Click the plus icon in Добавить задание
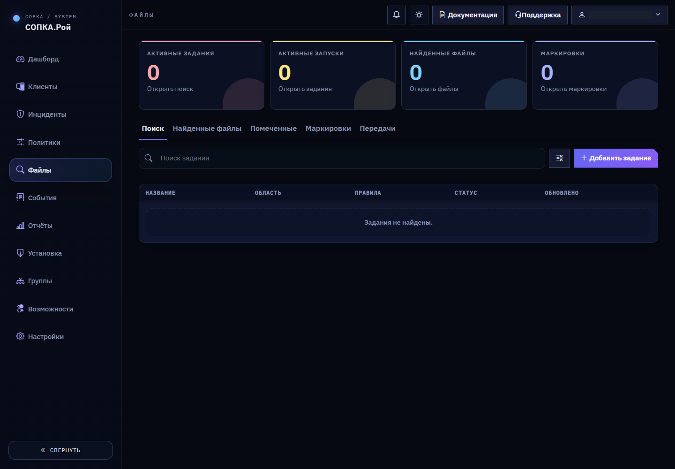The width and height of the screenshot is (675, 469). click(x=584, y=158)
